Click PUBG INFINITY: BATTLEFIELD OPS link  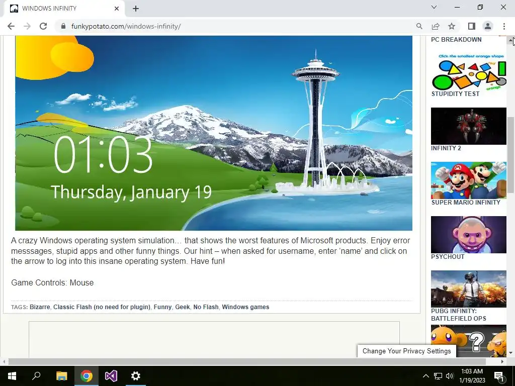(x=459, y=315)
